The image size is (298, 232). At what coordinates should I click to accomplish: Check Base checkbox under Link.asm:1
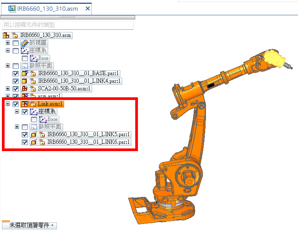point(34,119)
